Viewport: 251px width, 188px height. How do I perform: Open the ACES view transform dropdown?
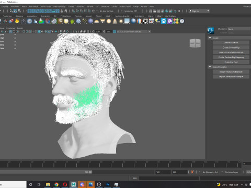pos(134,31)
